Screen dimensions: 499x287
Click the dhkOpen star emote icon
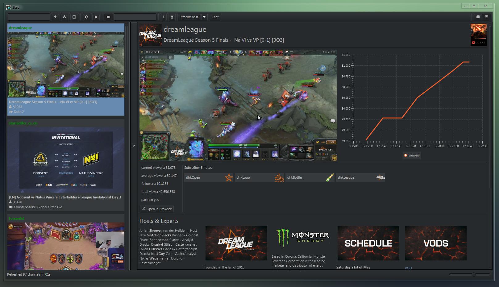point(229,177)
